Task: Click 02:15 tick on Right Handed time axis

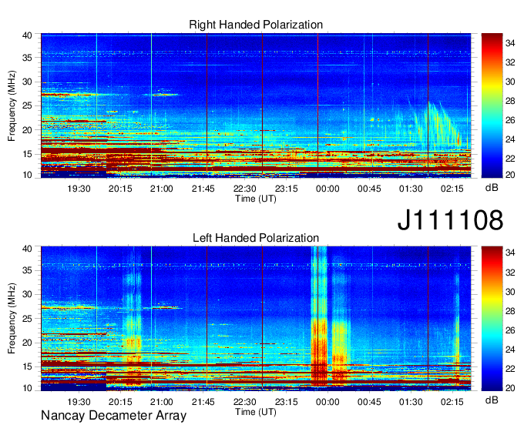Action: point(452,189)
